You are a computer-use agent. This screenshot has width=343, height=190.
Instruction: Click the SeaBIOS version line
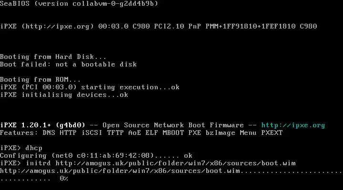pyautogui.click(x=79, y=3)
